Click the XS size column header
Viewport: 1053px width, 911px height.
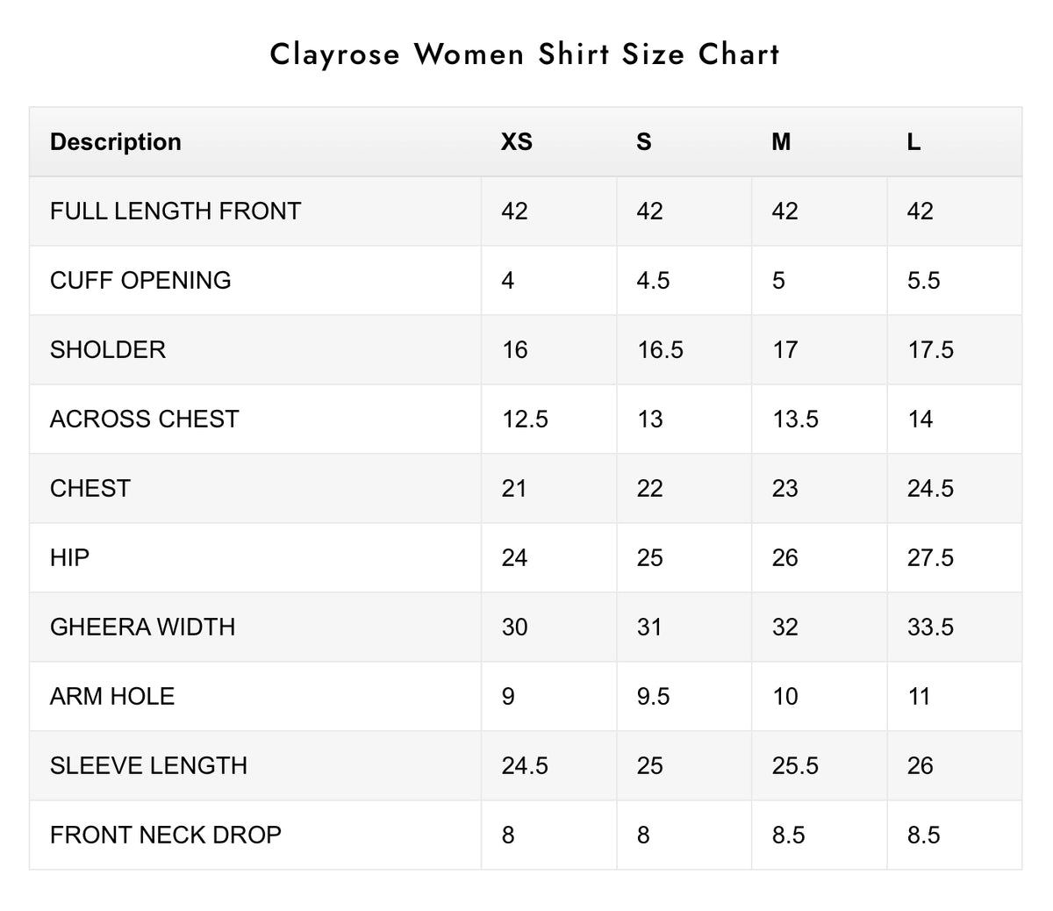point(517,141)
